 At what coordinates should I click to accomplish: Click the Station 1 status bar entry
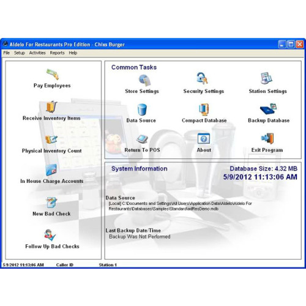(108, 265)
